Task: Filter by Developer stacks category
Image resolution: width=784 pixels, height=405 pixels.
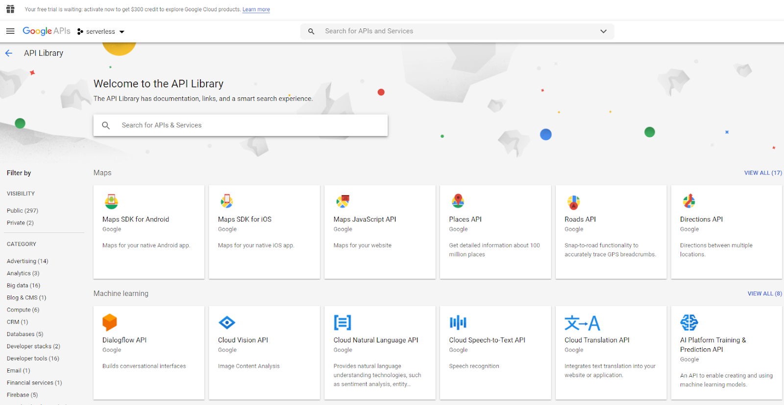Action: click(x=33, y=346)
